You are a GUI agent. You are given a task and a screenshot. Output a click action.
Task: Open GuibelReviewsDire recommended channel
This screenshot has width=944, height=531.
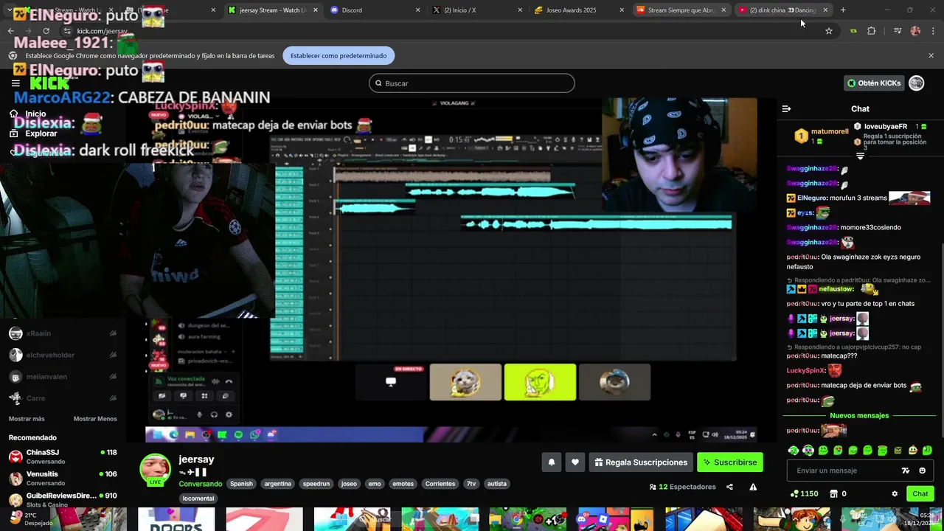[63, 499]
